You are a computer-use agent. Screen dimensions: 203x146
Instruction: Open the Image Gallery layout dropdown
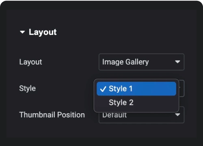(141, 62)
